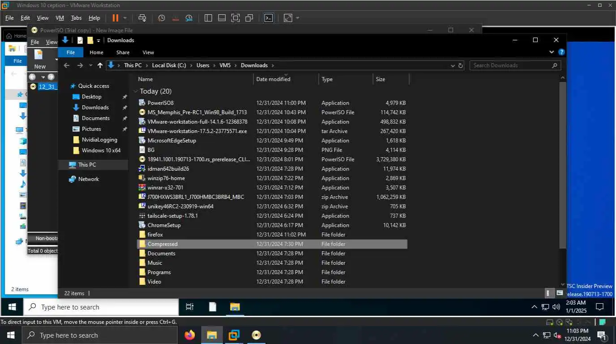Open Explorer recent locations dropdown
The height and width of the screenshot is (344, 616).
coord(90,65)
